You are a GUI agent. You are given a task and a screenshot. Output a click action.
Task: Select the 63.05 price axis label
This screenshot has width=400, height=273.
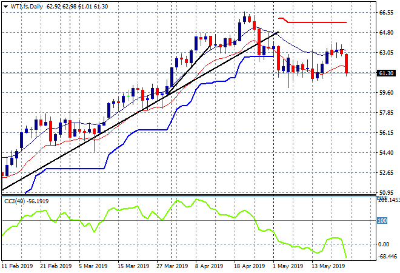[386, 53]
